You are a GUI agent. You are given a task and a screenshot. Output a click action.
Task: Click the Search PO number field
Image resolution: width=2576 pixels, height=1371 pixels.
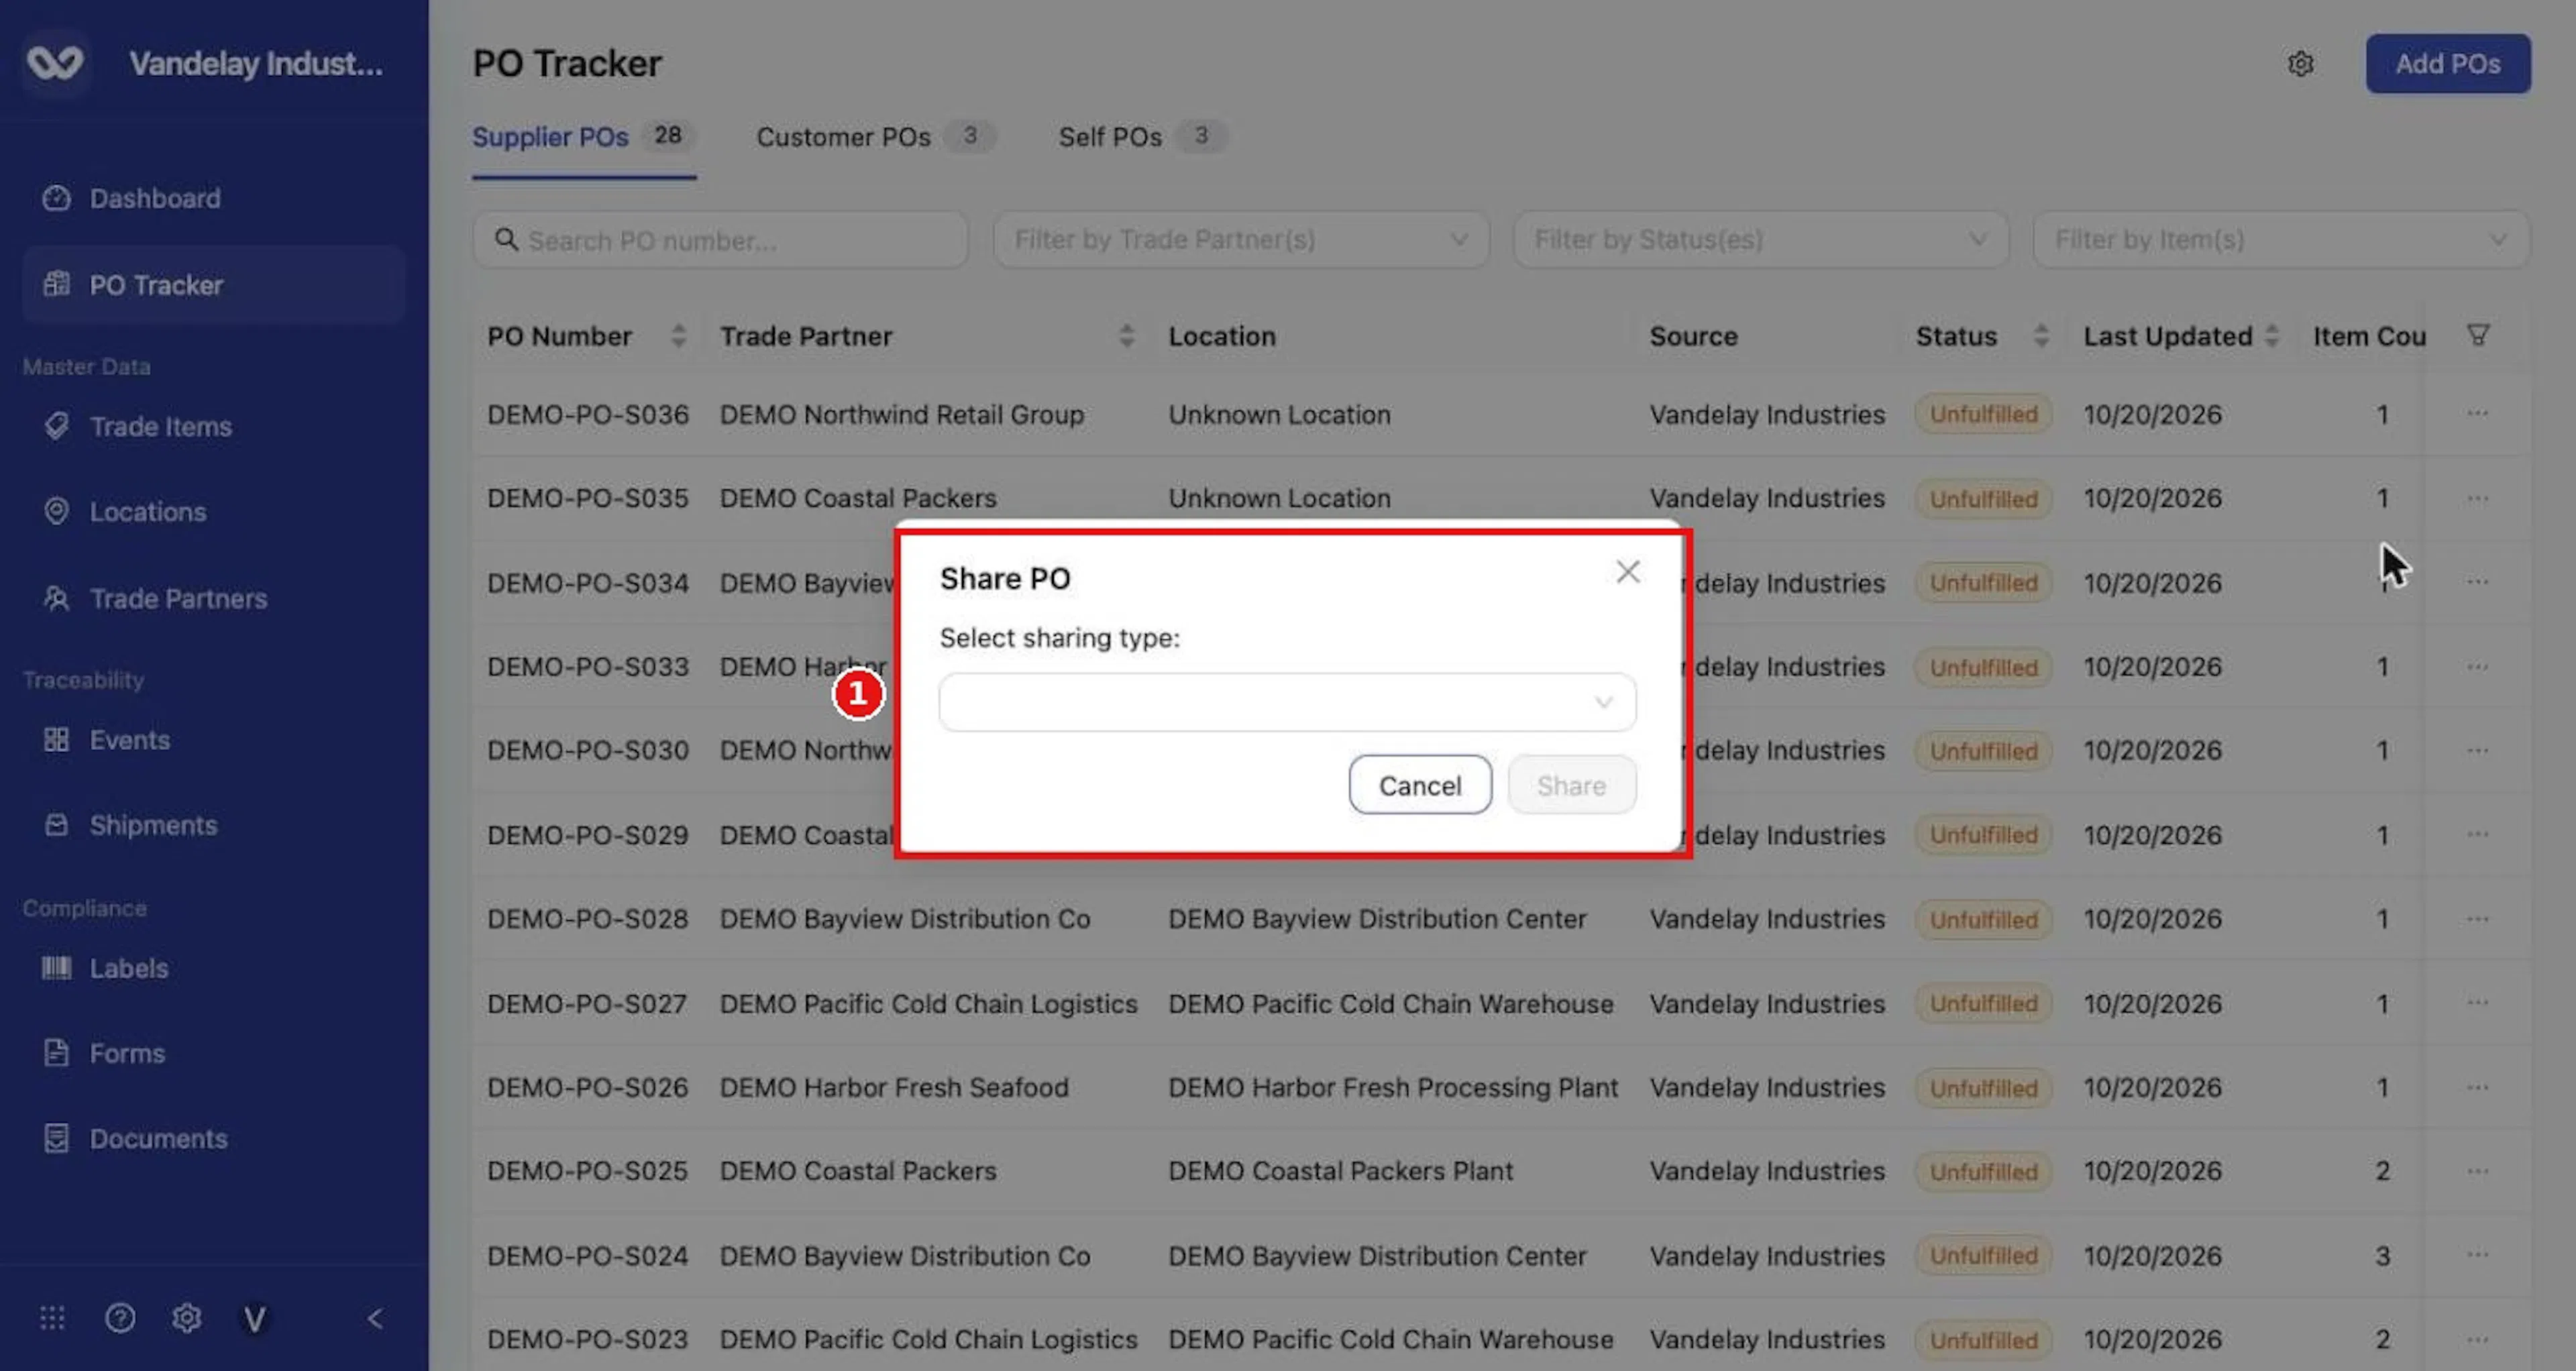pyautogui.click(x=720, y=240)
